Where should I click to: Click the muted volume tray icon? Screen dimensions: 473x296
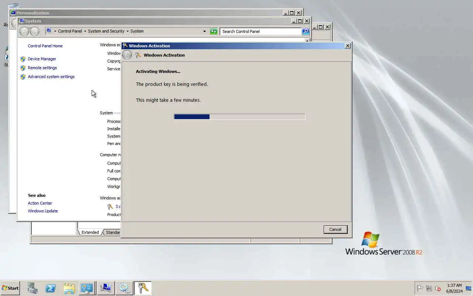tap(438, 288)
